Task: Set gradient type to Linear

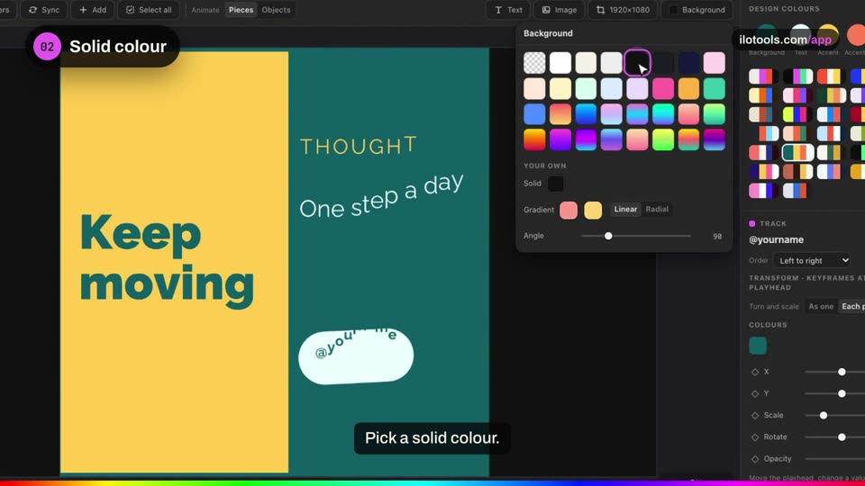Action: [x=625, y=210]
